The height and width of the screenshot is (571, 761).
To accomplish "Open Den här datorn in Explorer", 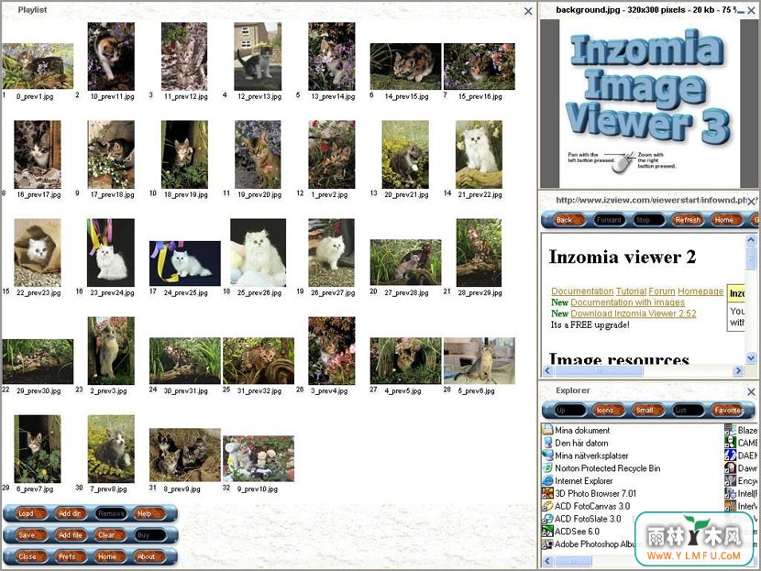I will coord(575,443).
